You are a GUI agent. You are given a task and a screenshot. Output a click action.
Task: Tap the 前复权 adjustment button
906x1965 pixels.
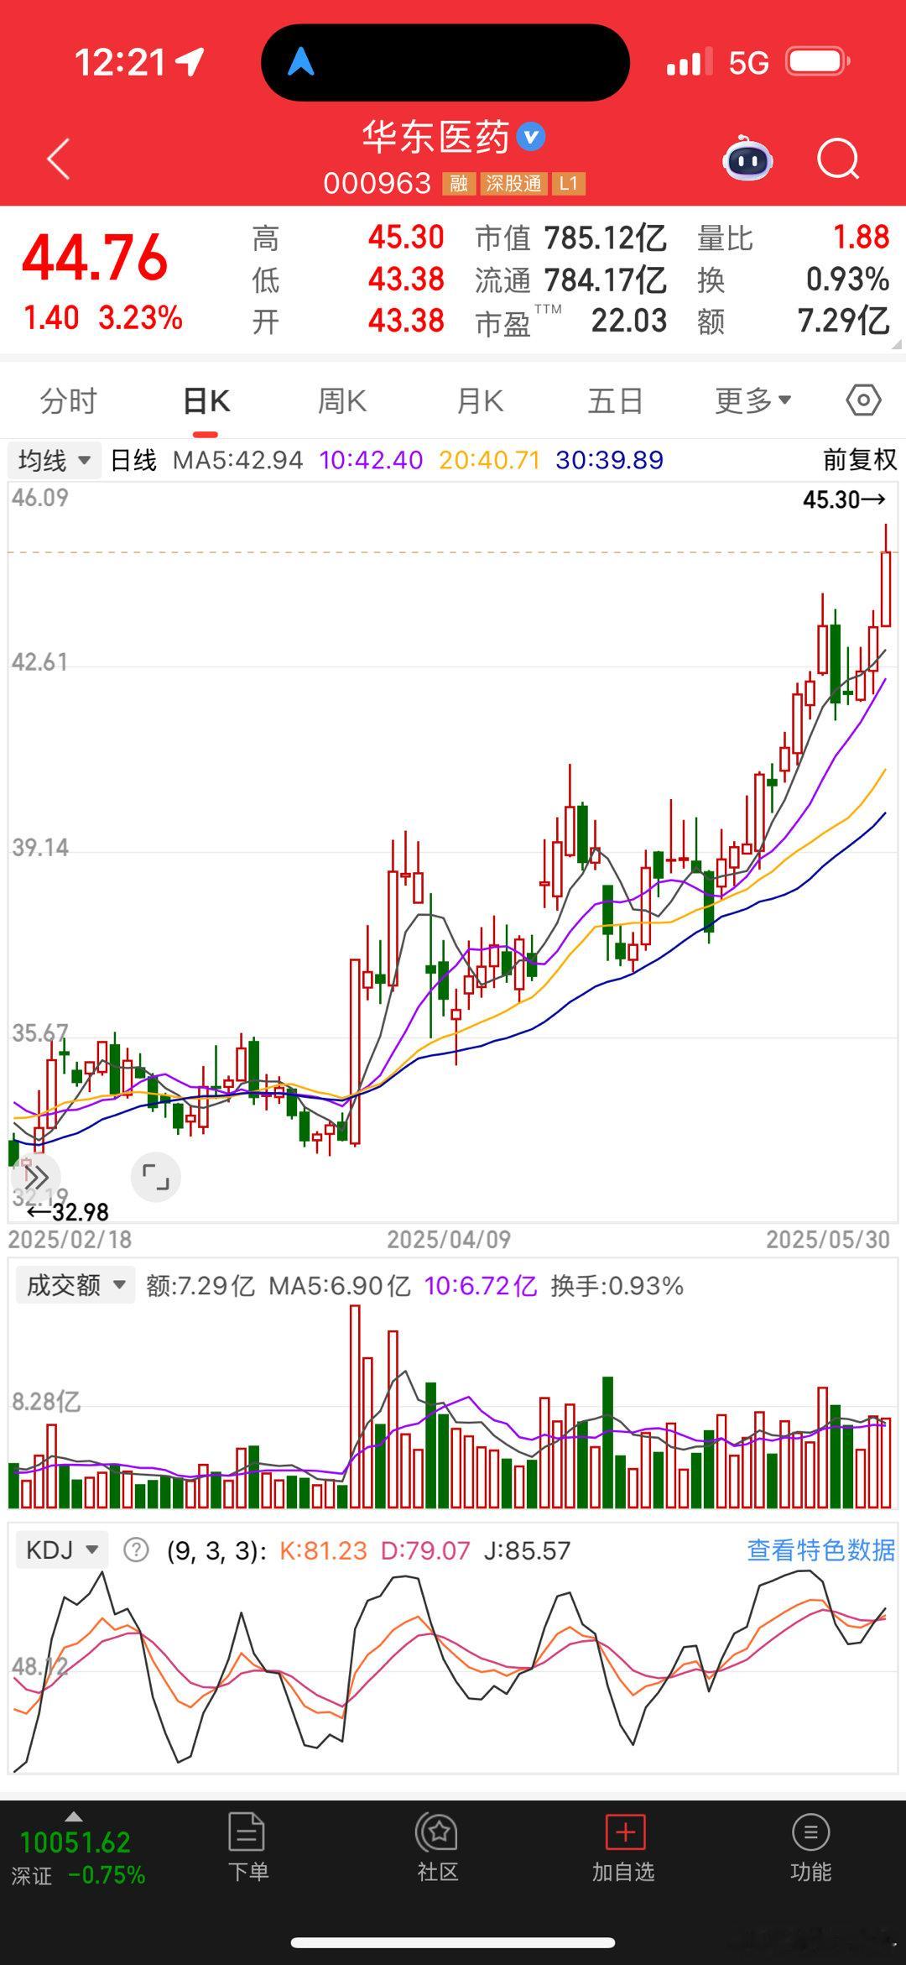click(860, 459)
